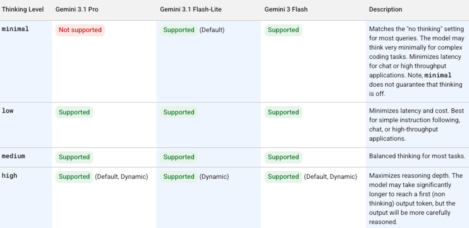Click Supported badge for Gemini 3.1 Pro low
This screenshot has height=228, width=469.
click(74, 112)
